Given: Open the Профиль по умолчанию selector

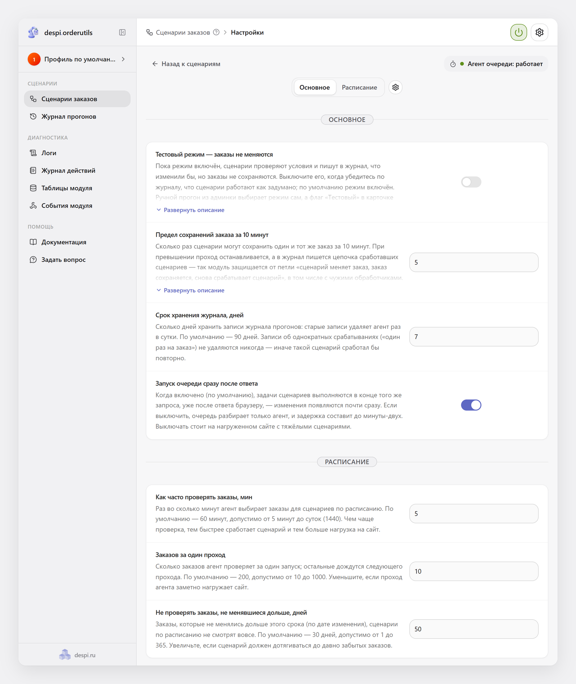Looking at the screenshot, I should tap(77, 59).
